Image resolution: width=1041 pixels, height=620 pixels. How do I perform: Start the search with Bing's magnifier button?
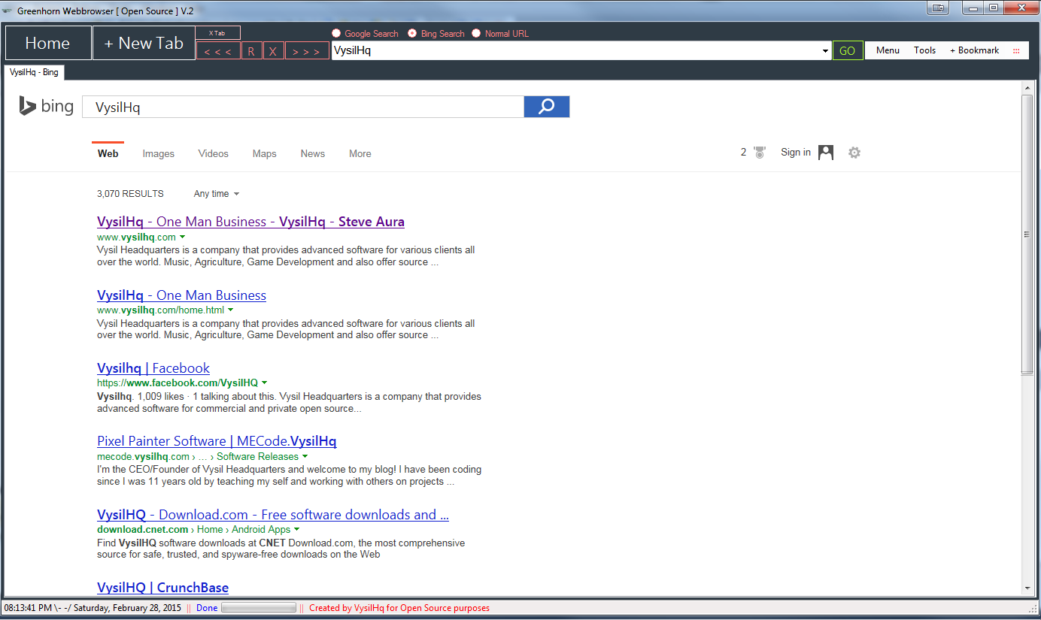(546, 106)
